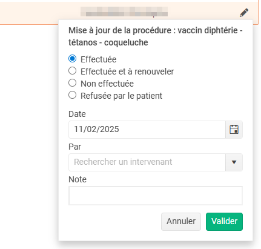The height and width of the screenshot is (249, 261).
Task: Focus the Note text field
Action: (x=156, y=196)
